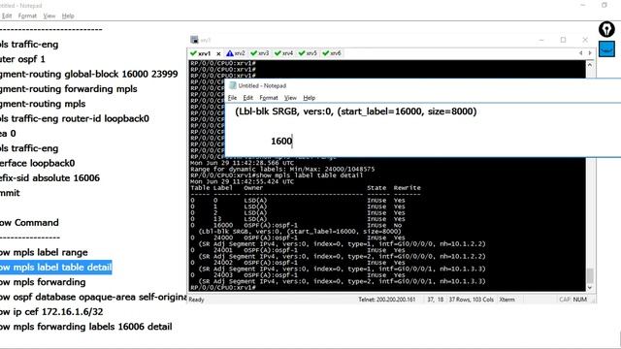Click 'Ready' in terminal status bar

[196, 300]
